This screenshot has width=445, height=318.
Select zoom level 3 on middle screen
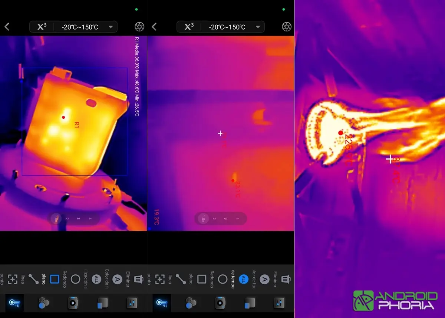pos(225,219)
